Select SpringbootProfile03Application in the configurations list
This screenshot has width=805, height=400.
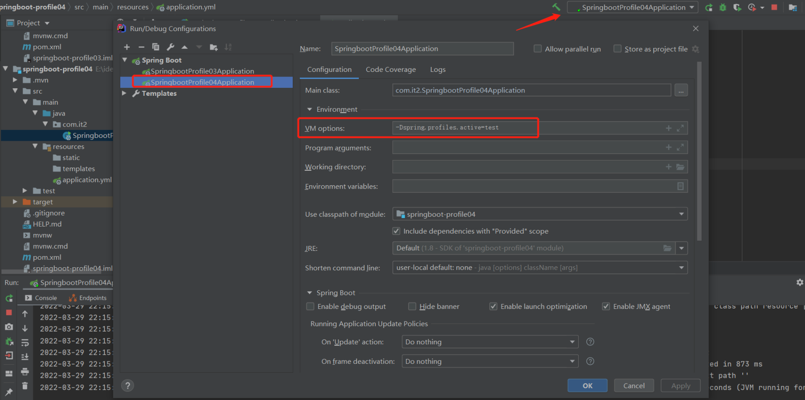tap(198, 71)
